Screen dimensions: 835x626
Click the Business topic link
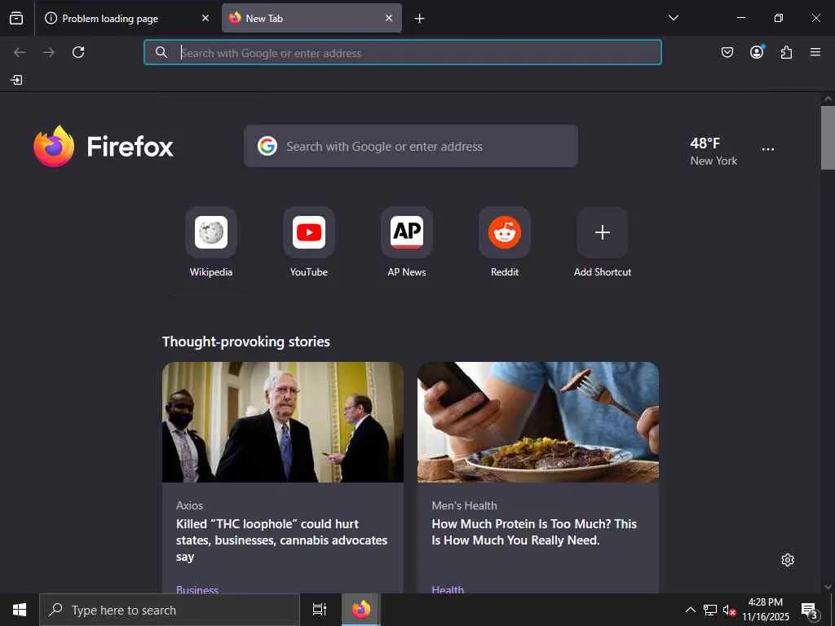[x=197, y=589]
